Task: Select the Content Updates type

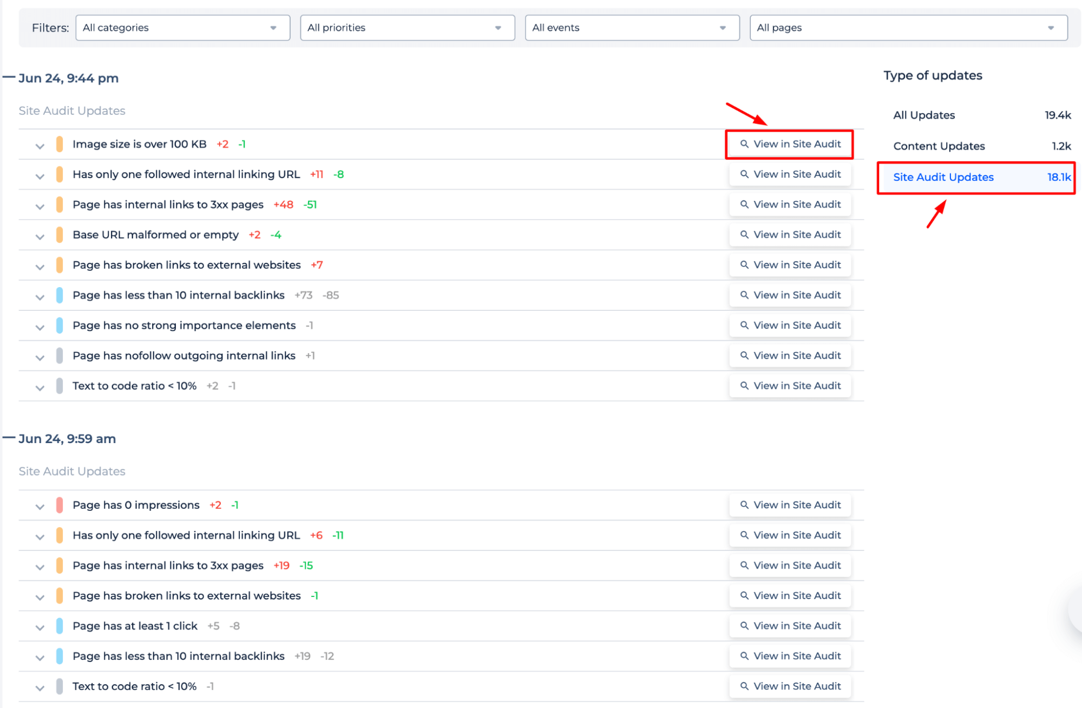Action: tap(981, 146)
